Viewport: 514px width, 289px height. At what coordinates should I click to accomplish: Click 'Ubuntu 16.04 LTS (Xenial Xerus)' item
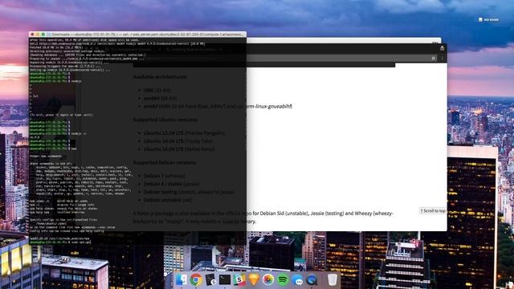pyautogui.click(x=179, y=149)
